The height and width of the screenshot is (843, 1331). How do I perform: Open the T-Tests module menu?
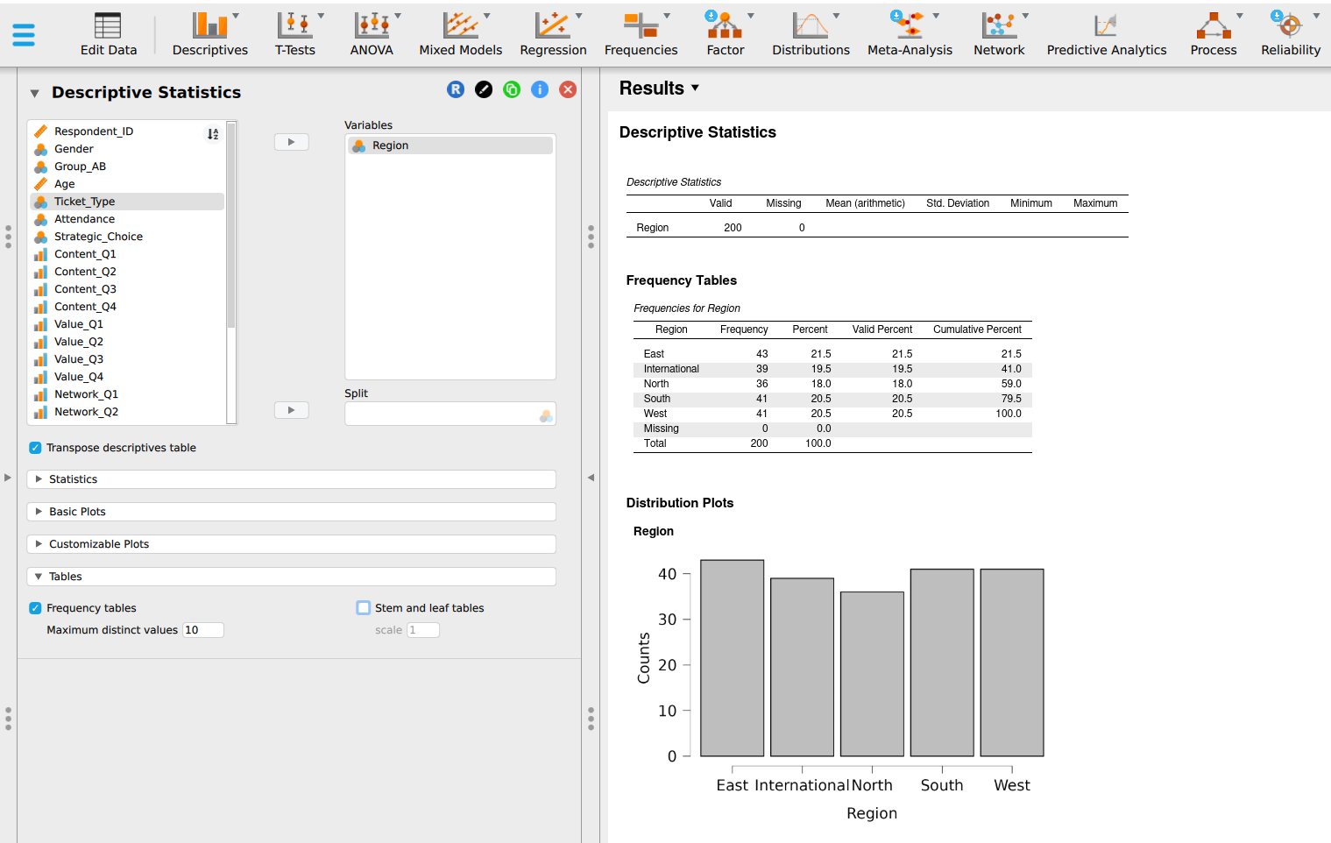click(x=295, y=35)
